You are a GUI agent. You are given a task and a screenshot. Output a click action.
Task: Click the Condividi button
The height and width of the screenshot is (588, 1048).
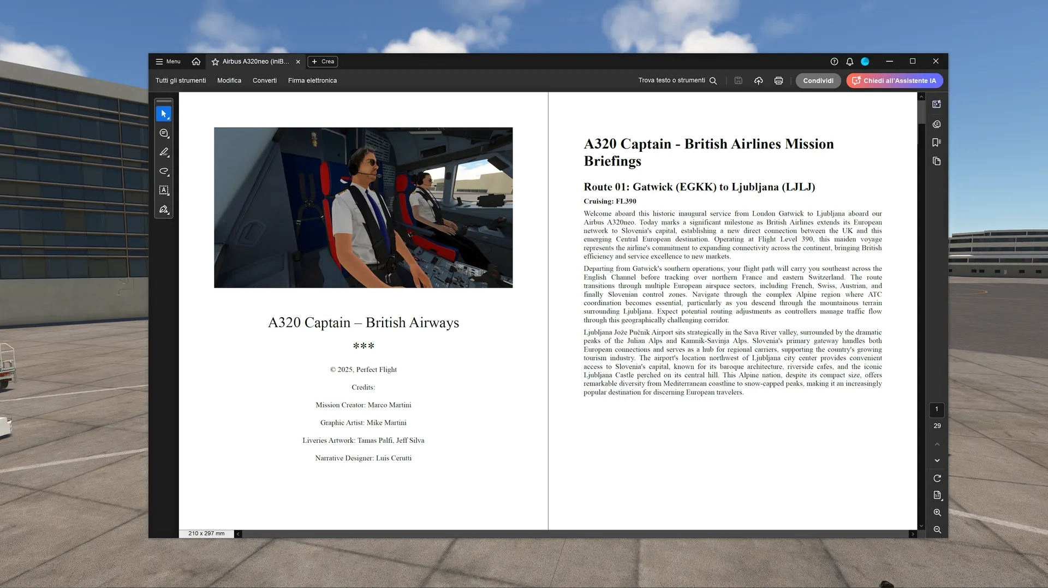tap(818, 81)
